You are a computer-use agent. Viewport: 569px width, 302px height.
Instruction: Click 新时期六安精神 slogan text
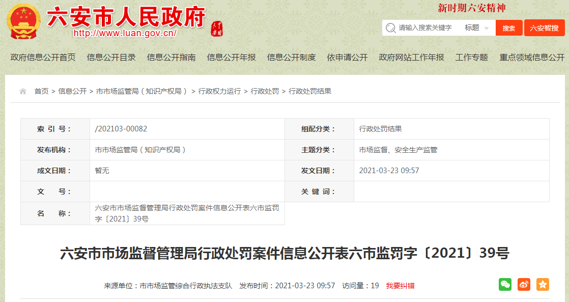pyautogui.click(x=471, y=8)
